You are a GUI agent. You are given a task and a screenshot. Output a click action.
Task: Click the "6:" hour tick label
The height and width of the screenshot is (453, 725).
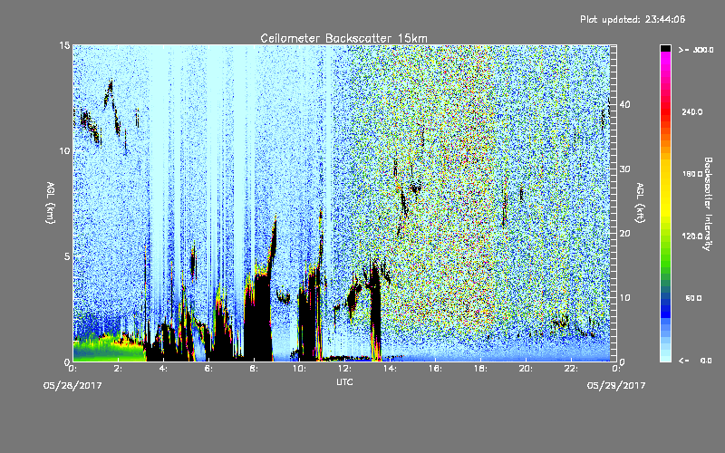209,369
